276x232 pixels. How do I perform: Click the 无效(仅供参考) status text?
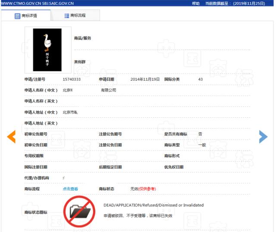pyautogui.click(x=143, y=189)
